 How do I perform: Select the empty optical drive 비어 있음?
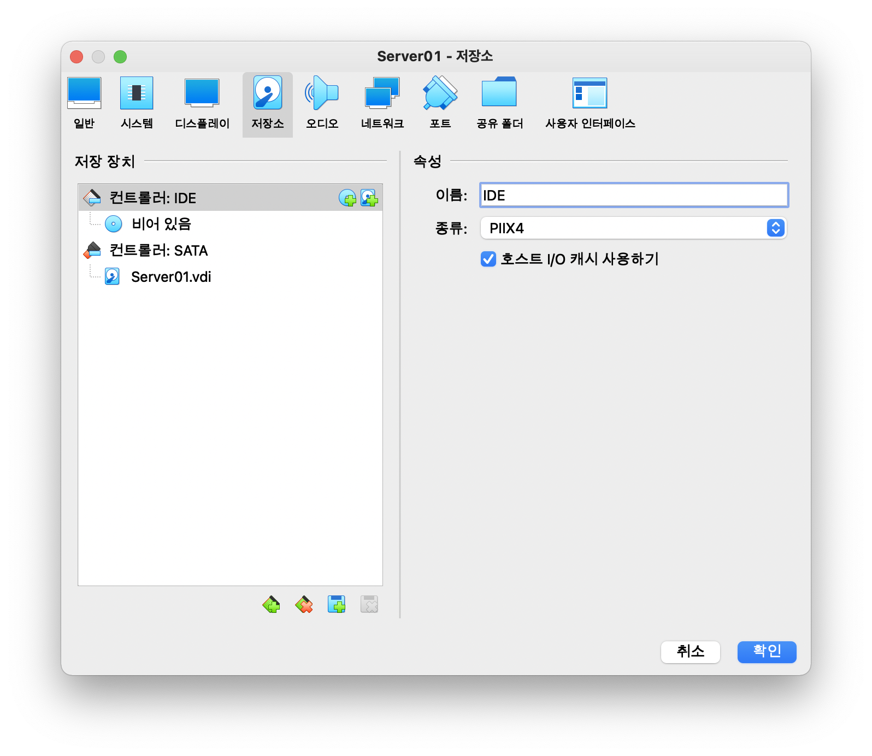pyautogui.click(x=230, y=224)
